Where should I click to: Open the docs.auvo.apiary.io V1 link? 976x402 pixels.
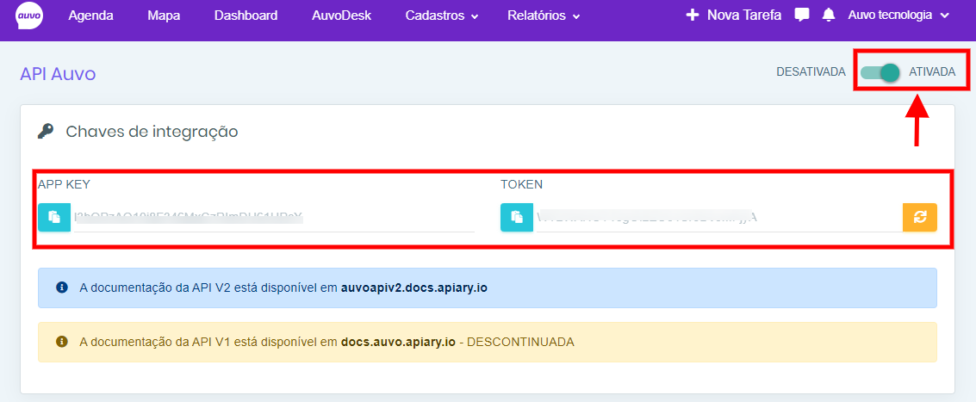click(398, 342)
